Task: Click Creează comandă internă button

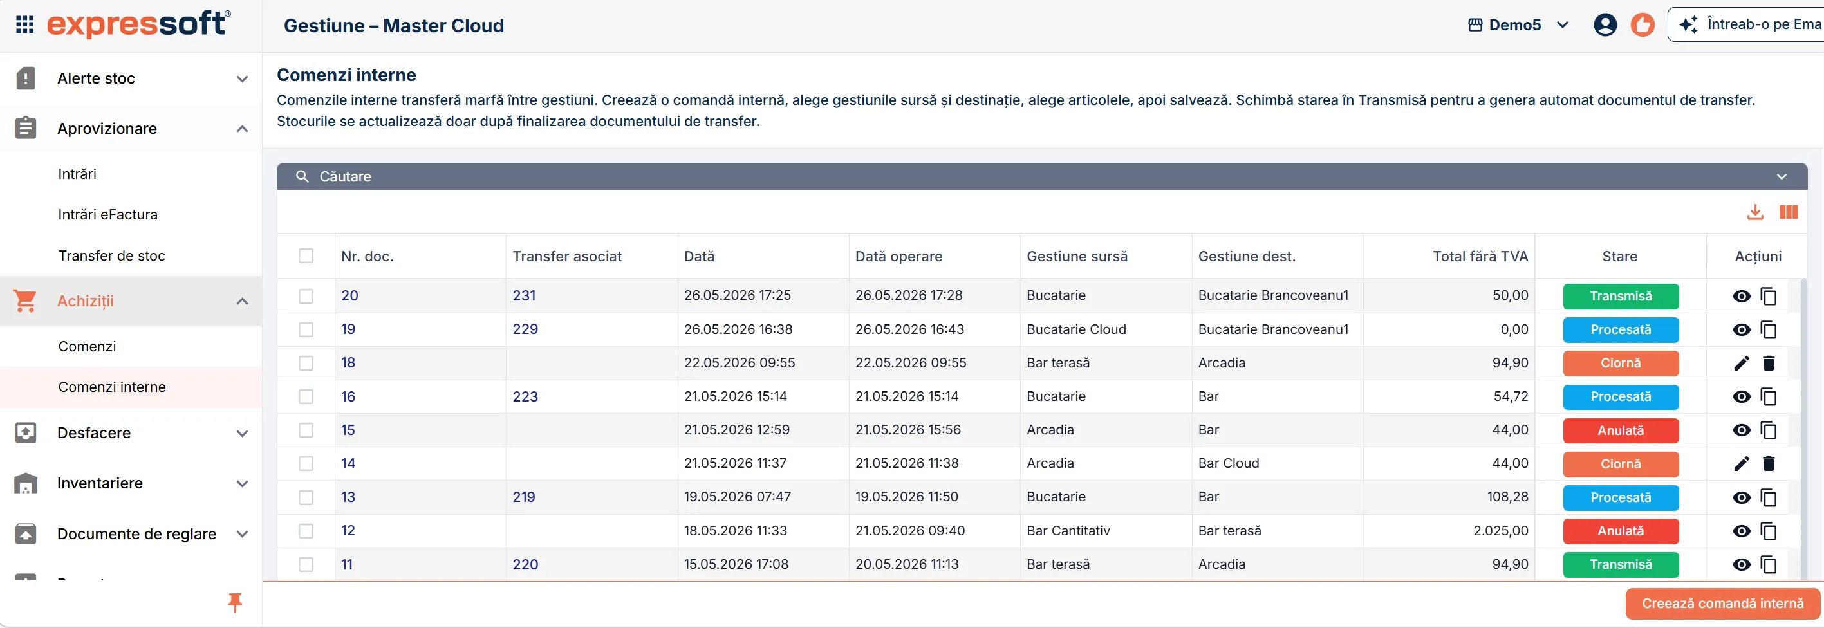Action: tap(1722, 603)
